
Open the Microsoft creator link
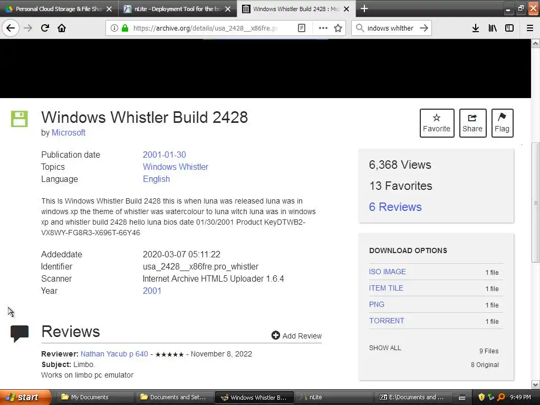coord(69,132)
